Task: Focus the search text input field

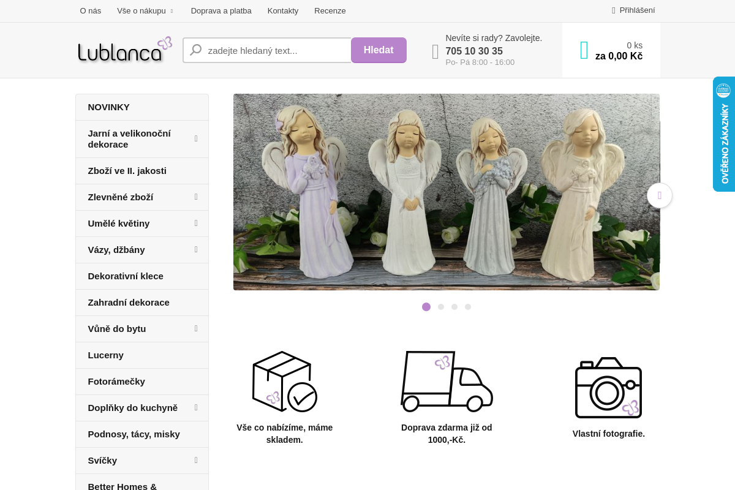Action: tap(276, 50)
